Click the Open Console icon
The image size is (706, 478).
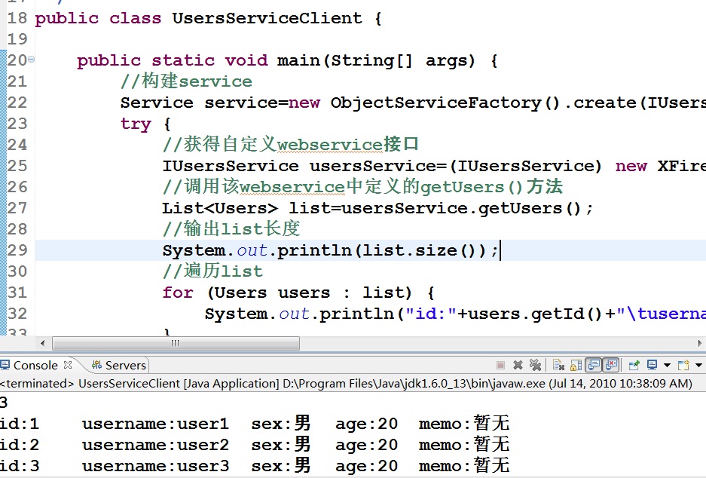(683, 365)
